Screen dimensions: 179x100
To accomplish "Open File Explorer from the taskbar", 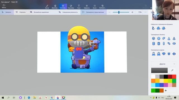I will click(x=34, y=97).
